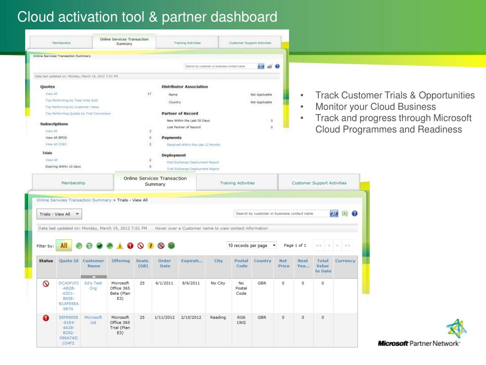
Task: Filter trials by the green T status icon
Action: [x=89, y=246]
